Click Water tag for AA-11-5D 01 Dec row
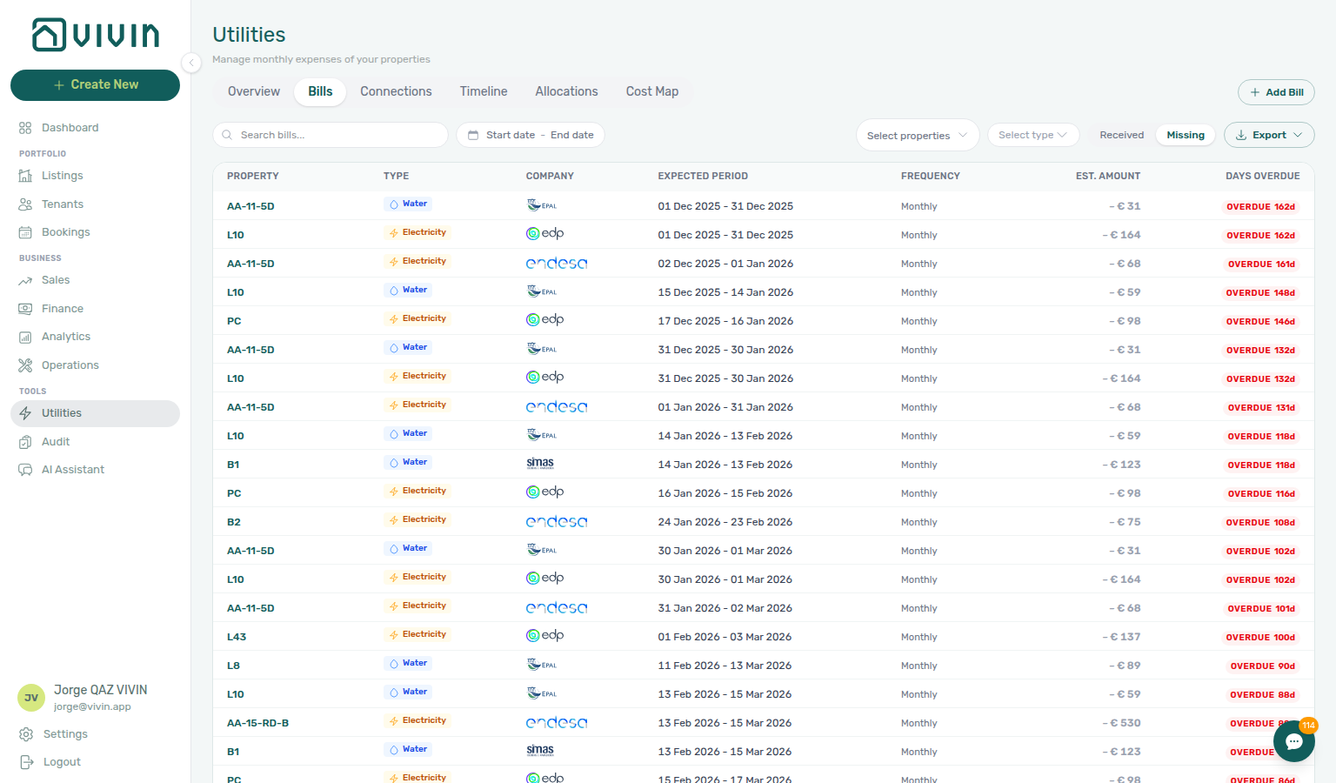Image resolution: width=1336 pixels, height=783 pixels. point(408,204)
